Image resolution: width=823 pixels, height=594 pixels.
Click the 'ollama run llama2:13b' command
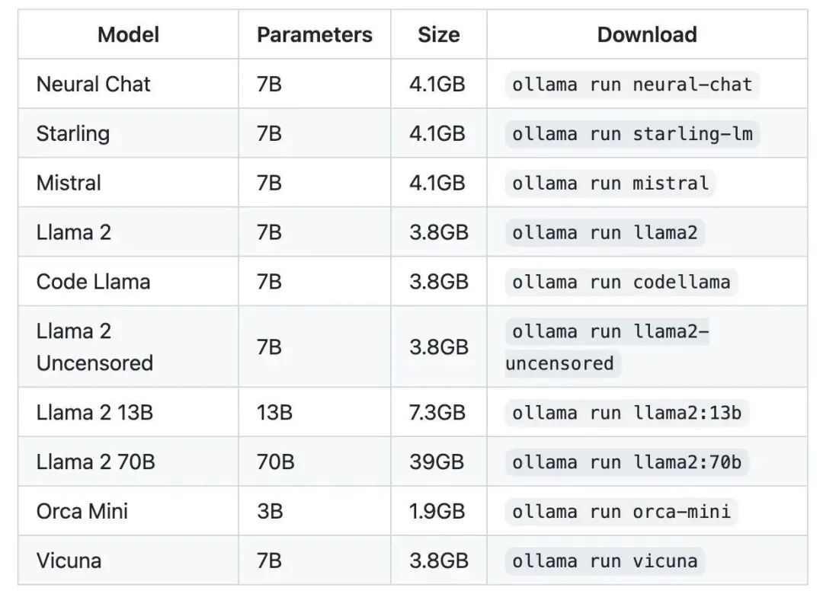click(626, 413)
